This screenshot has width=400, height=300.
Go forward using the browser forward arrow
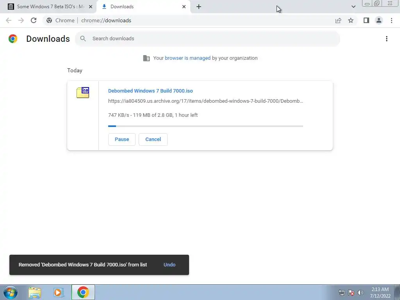(21, 20)
